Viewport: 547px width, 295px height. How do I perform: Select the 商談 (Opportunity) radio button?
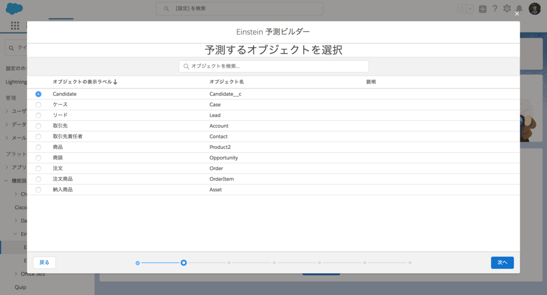coord(38,158)
